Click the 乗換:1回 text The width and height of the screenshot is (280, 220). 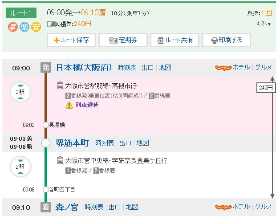click(260, 13)
